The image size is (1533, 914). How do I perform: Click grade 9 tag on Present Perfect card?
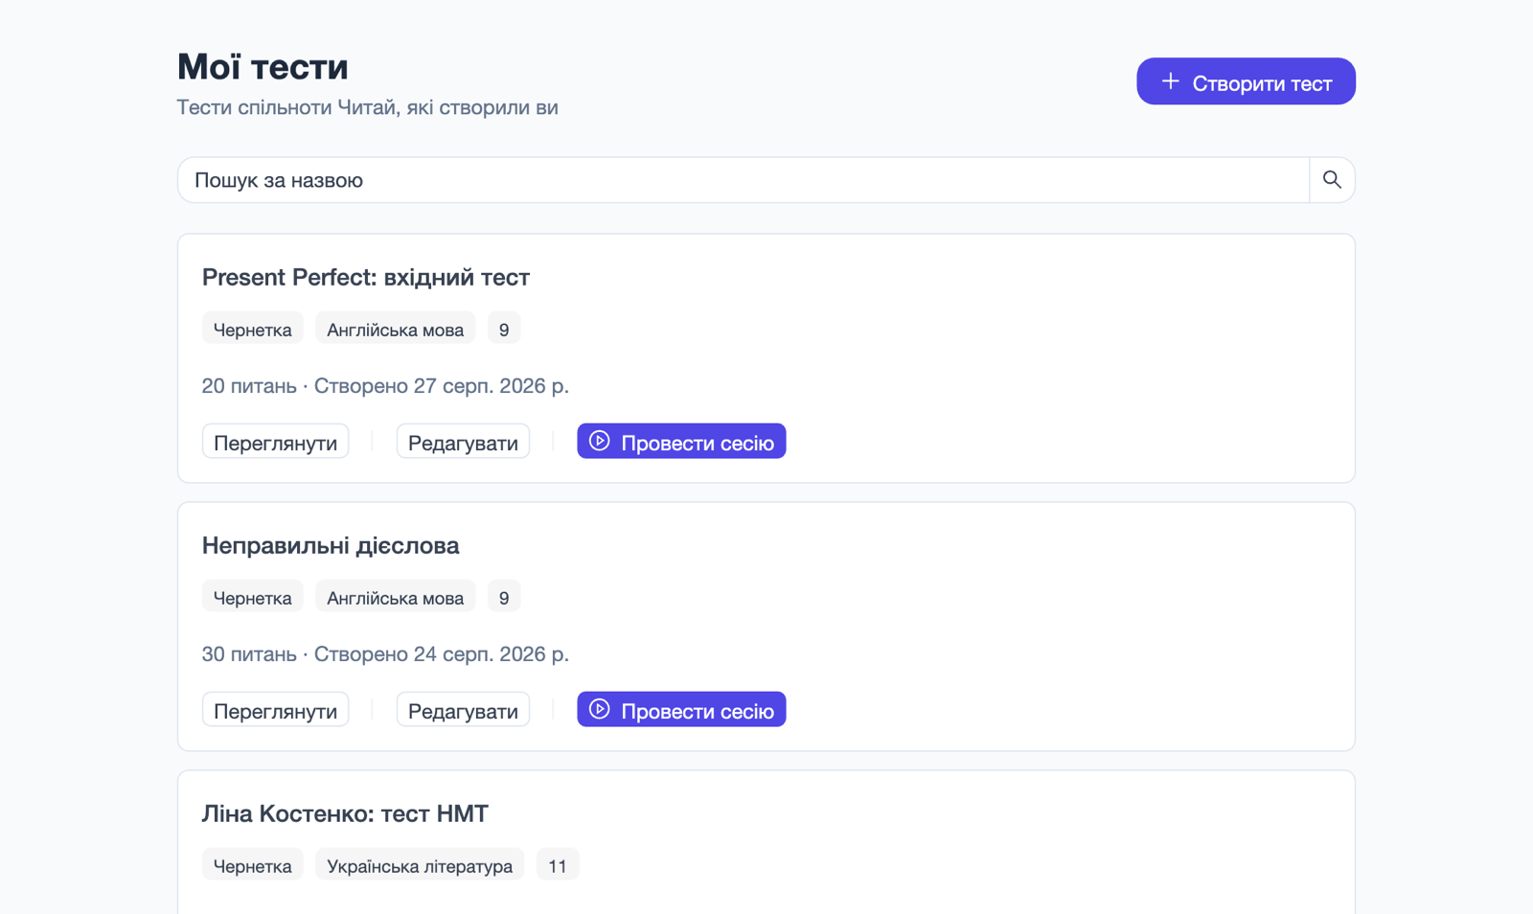tap(504, 329)
